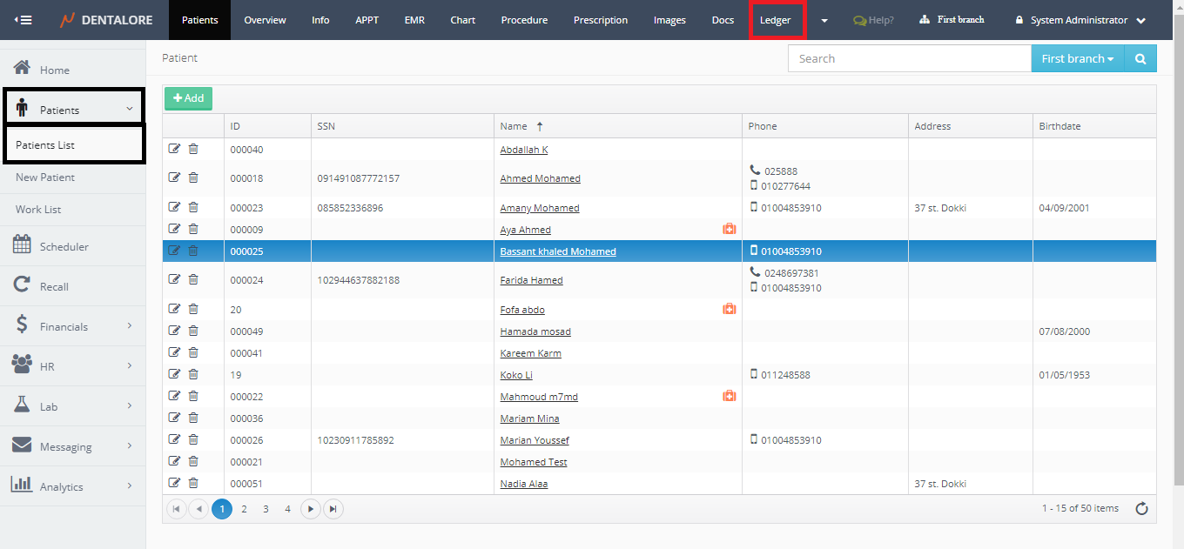This screenshot has height=549, width=1184.
Task: Go to next page of patients
Action: (310, 509)
